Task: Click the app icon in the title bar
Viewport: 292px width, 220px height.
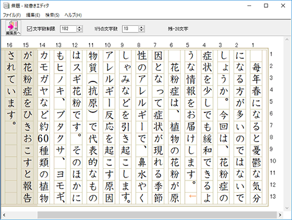Action: 6,5
